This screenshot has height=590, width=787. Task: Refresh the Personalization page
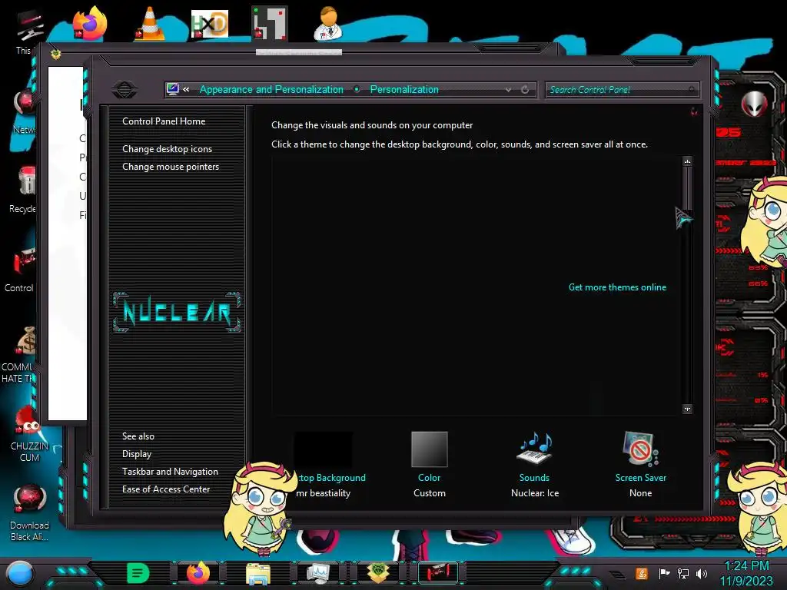[x=524, y=90]
